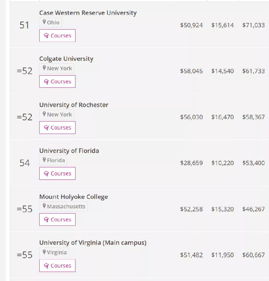This screenshot has width=269, height=281.
Task: Click the $50,924 value for Case Western
Action: point(191,25)
